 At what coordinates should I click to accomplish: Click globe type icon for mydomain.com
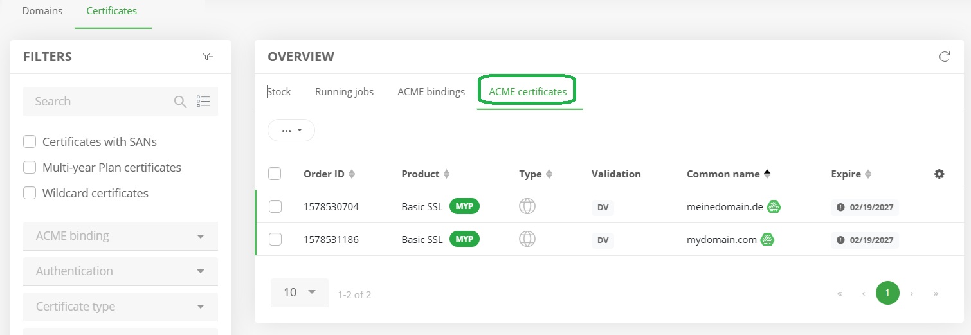tap(527, 239)
